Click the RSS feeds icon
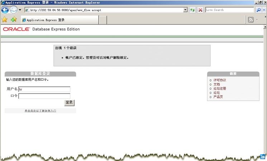This screenshot has width=267, height=161. tap(251, 20)
